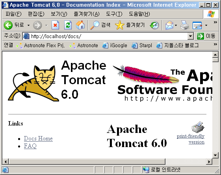Click the 로컬 인트라넷 zone indicator
Viewport: 221px width, 175px height.
pyautogui.click(x=162, y=169)
